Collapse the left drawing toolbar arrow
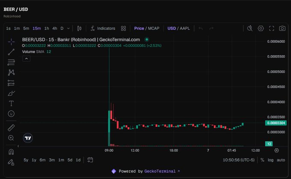291x179 pixels. pyautogui.click(x=18, y=146)
